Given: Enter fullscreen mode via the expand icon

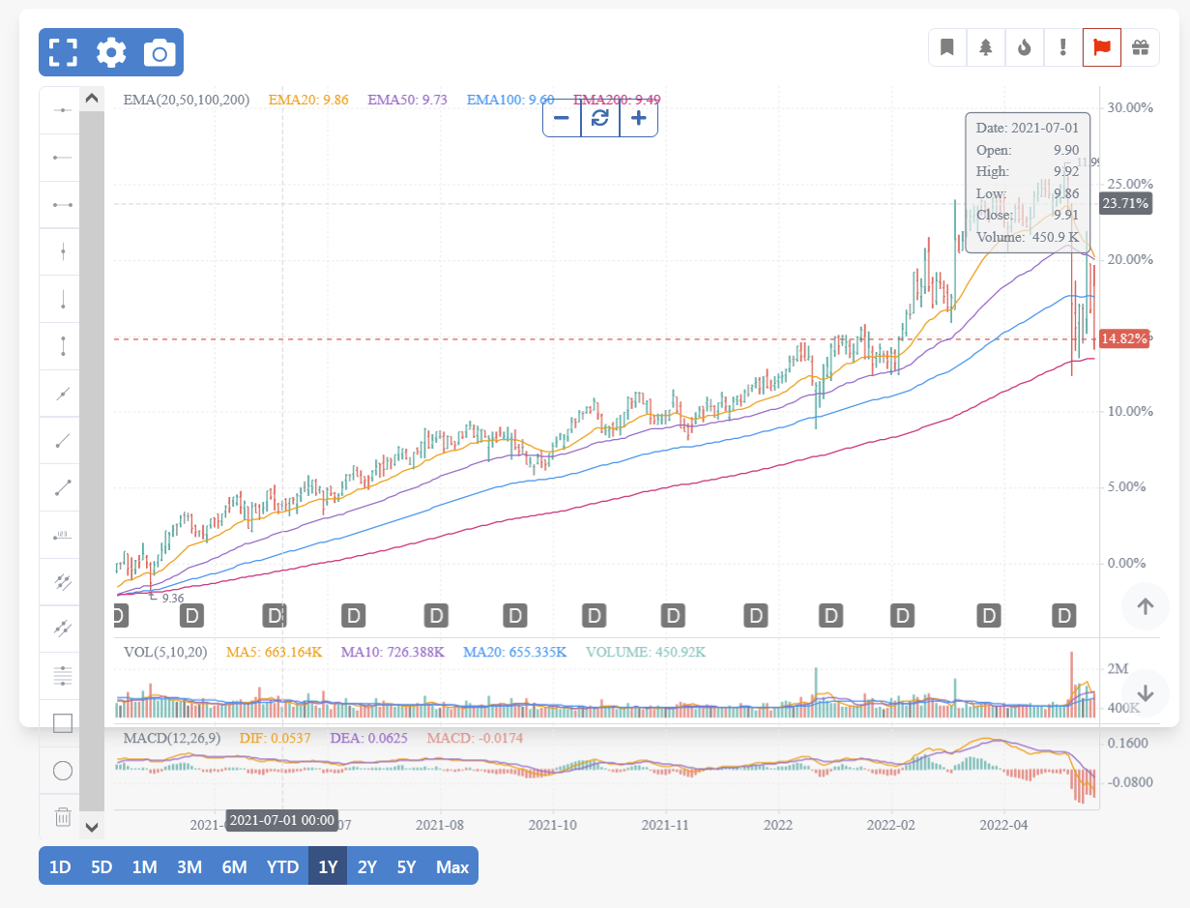Looking at the screenshot, I should coord(62,52).
